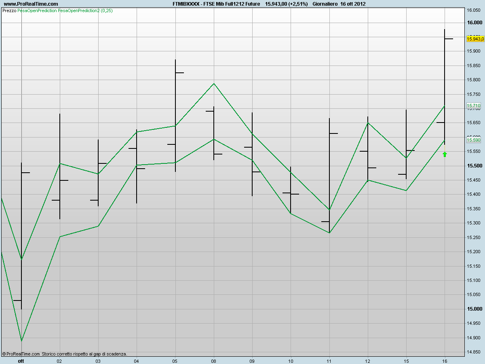Click the 15.150 price axis label
Image resolution: width=485 pixels, height=364 pixels.
click(x=473, y=266)
